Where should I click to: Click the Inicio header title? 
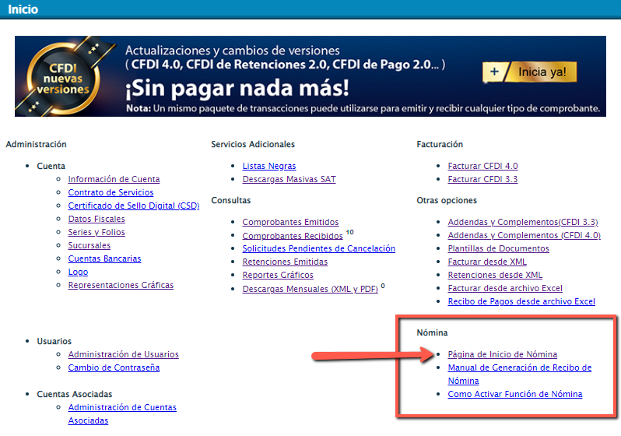[x=23, y=9]
